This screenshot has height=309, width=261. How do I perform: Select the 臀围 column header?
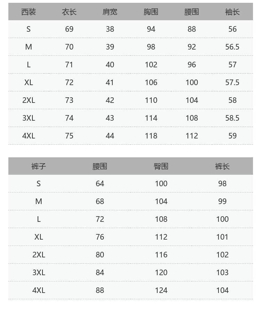coord(161,166)
